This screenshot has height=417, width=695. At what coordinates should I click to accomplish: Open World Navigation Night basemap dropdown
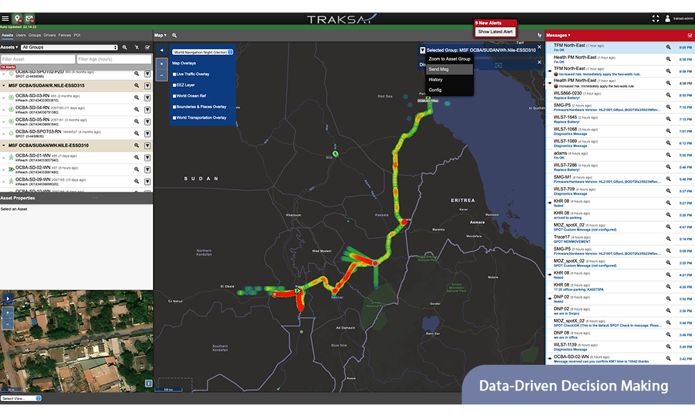coord(203,52)
